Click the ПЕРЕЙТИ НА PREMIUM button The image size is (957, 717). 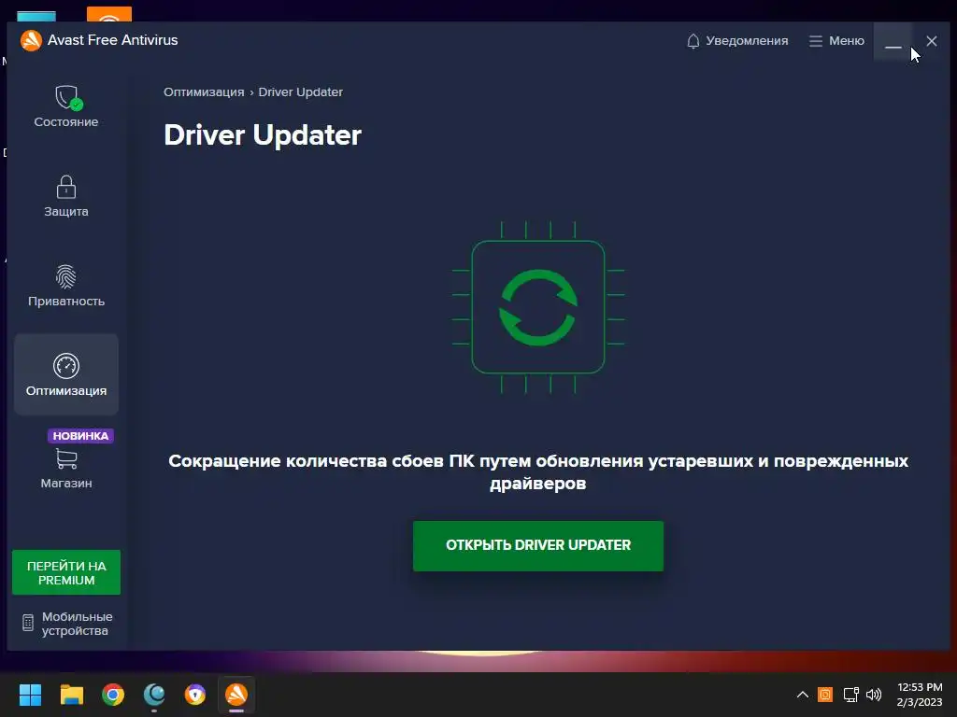pyautogui.click(x=66, y=572)
